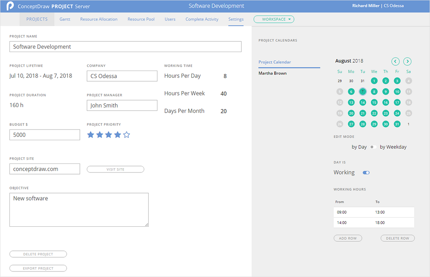Select August 6 in the calendar
430x277 pixels.
pos(351,92)
